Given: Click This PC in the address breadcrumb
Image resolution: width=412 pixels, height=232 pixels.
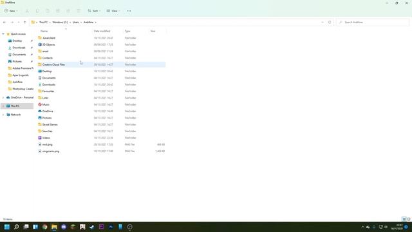Looking at the screenshot, I should click(43, 23).
